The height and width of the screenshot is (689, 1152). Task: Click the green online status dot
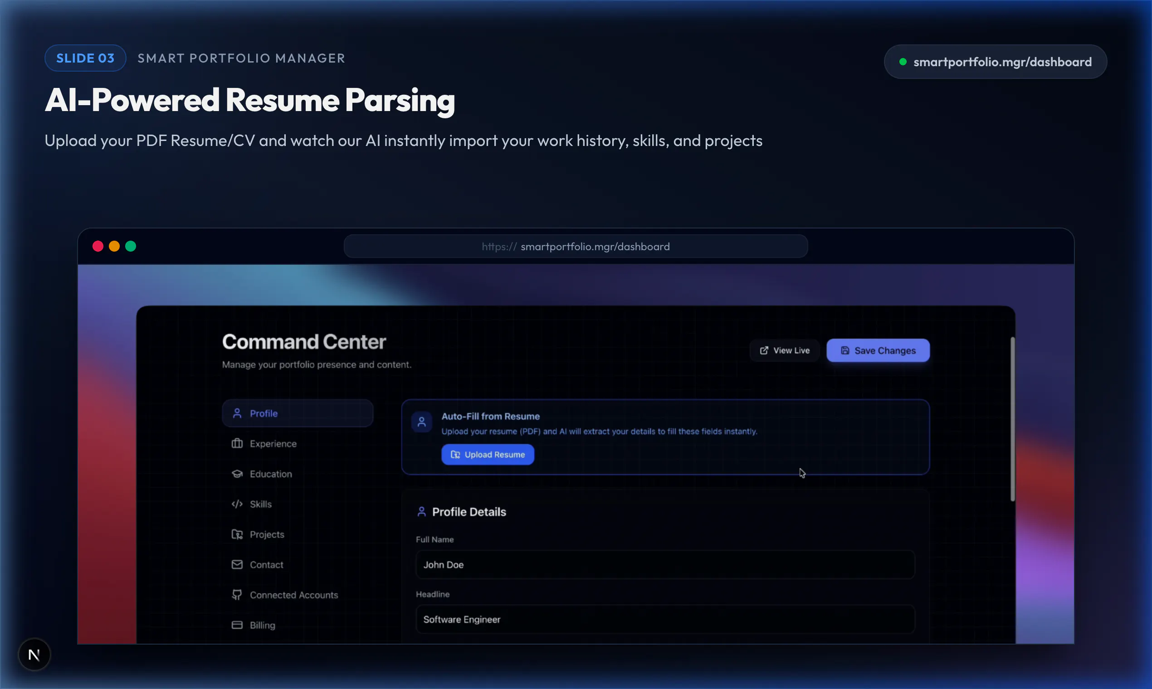click(903, 62)
